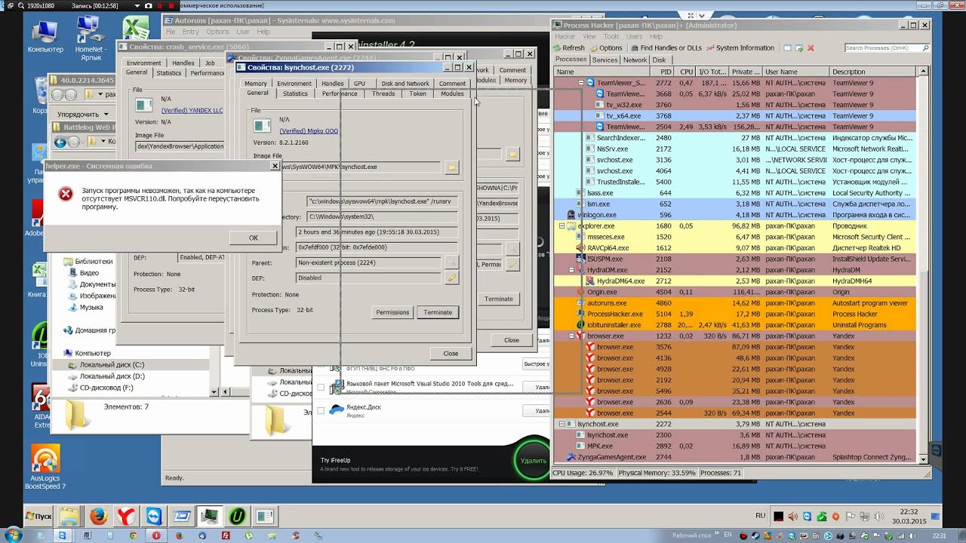Click Terminate in lsynchost.exe properties
This screenshot has height=543, width=966.
tap(438, 312)
